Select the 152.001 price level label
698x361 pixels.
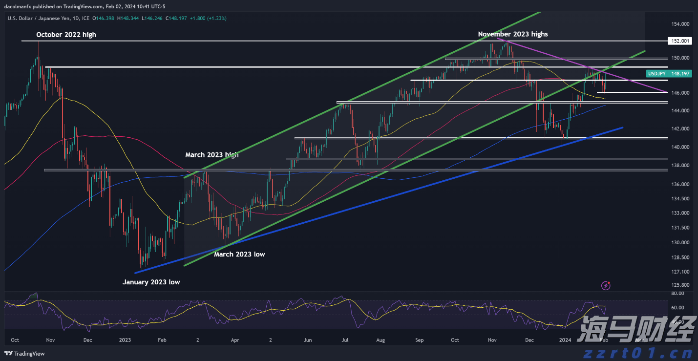679,41
